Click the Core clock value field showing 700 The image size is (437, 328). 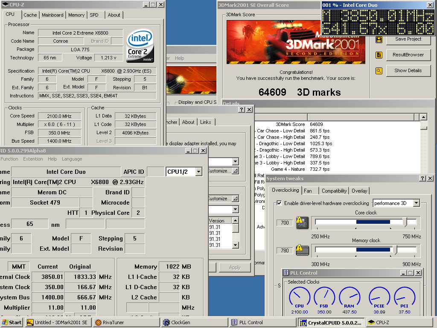(285, 223)
